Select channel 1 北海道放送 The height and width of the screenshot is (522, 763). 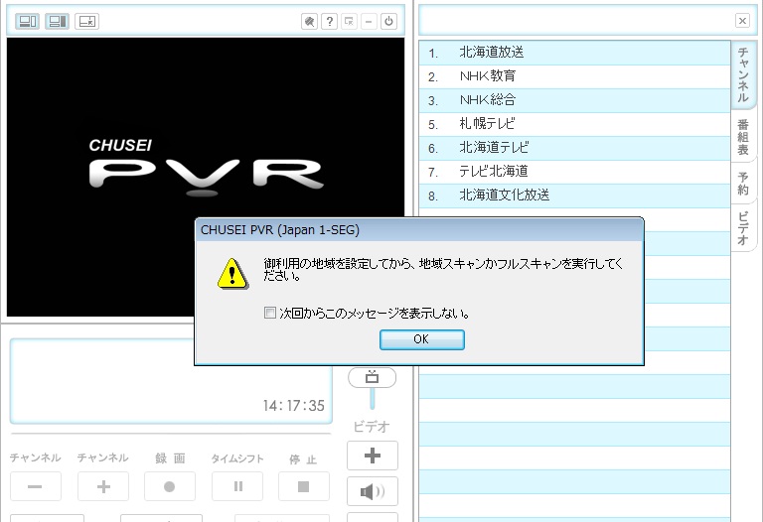pyautogui.click(x=574, y=53)
